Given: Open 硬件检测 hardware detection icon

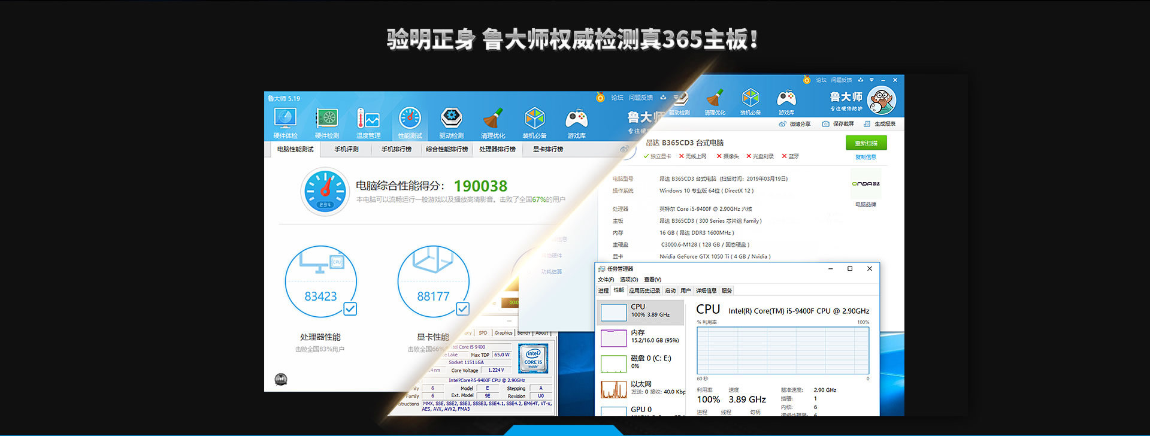Looking at the screenshot, I should tap(327, 123).
